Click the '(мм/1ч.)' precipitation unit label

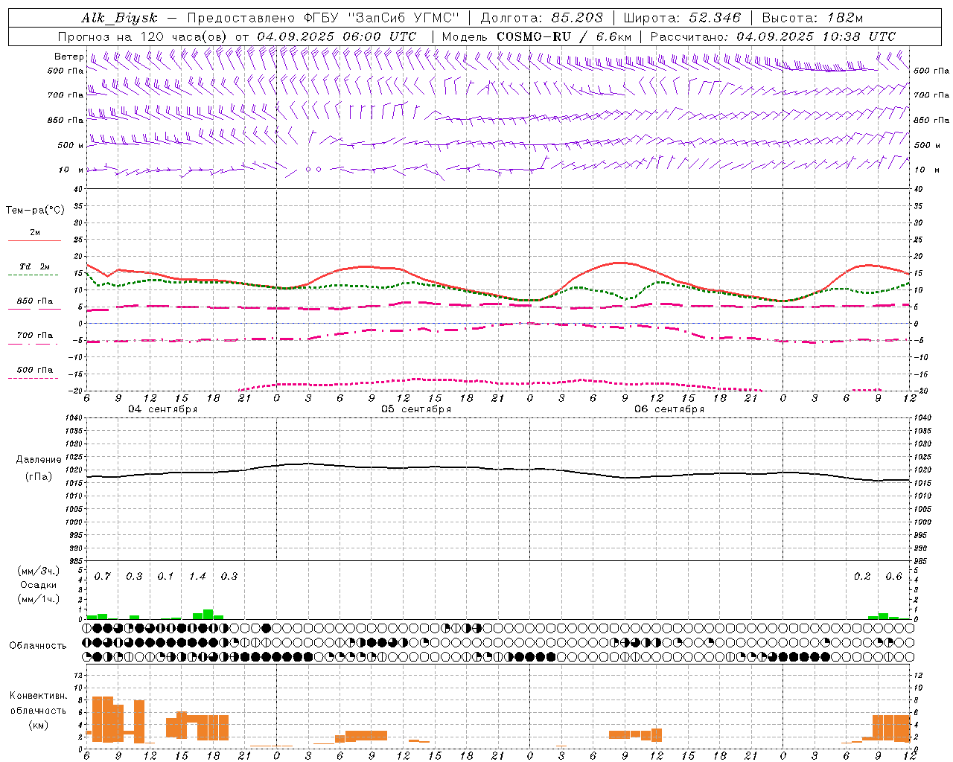pos(39,599)
